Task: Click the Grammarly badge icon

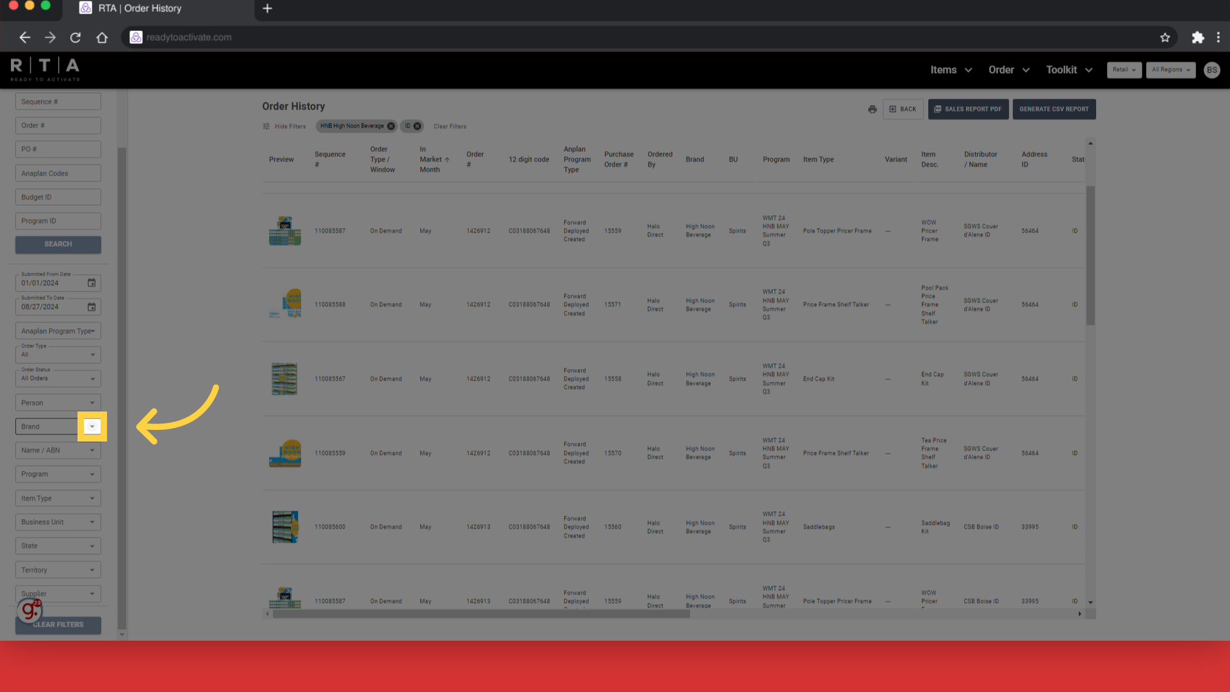Action: pyautogui.click(x=29, y=610)
